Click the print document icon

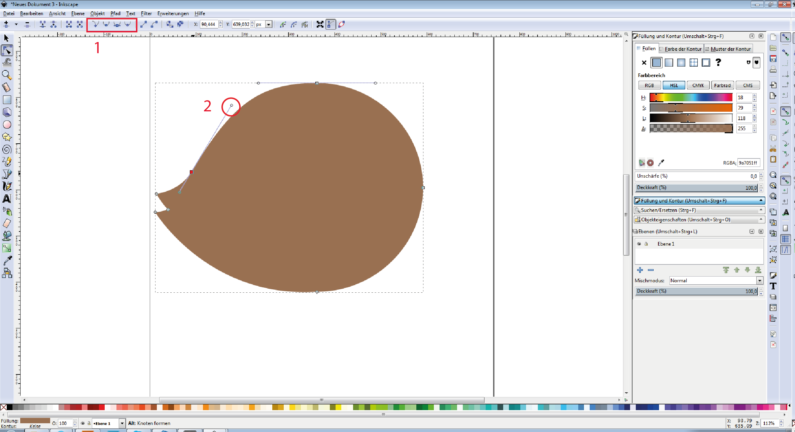773,70
